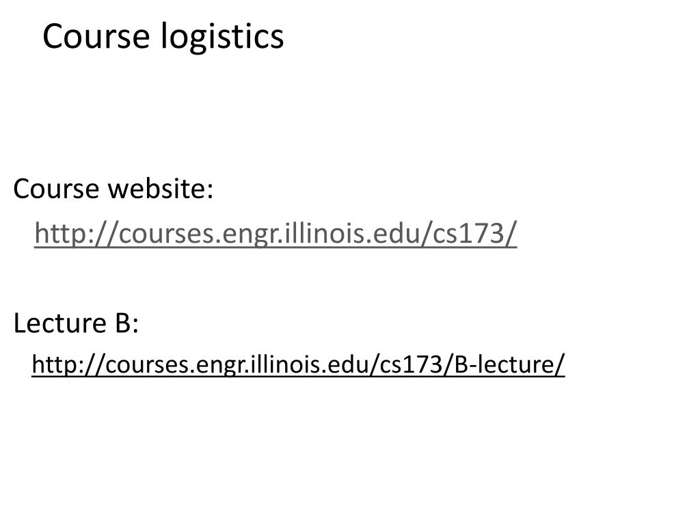Click 'courses.engr' in the black lecture link
This screenshot has width=700, height=525.
click(x=176, y=365)
